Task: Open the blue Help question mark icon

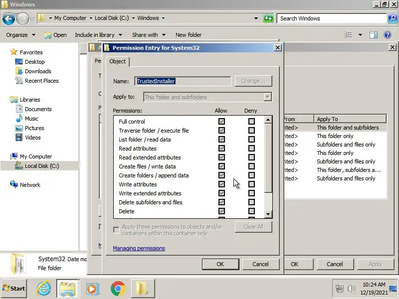Action: point(388,35)
